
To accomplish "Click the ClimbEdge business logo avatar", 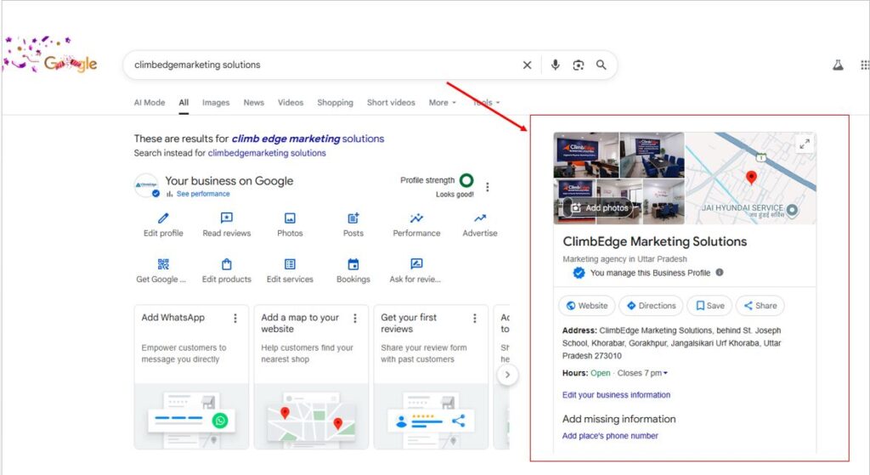I will [x=147, y=185].
